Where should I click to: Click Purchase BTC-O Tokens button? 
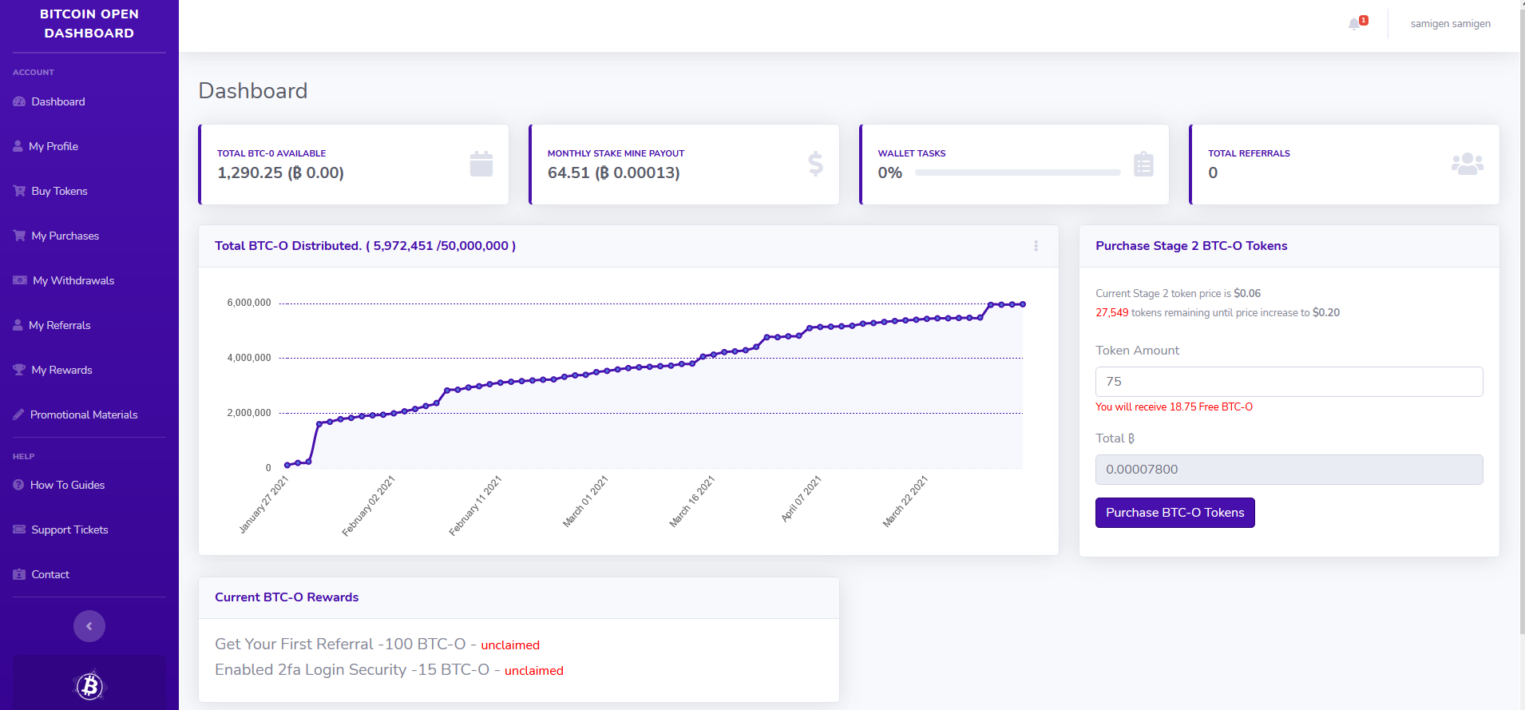1174,513
